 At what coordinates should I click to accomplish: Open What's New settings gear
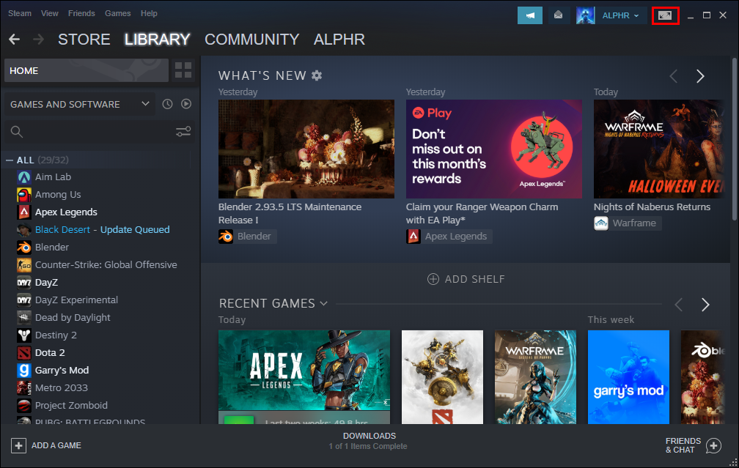(317, 75)
